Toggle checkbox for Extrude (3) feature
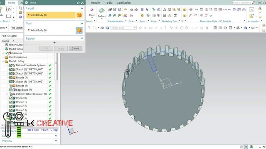Image resolution: width=266 pixels, height=149 pixels. coord(10,77)
